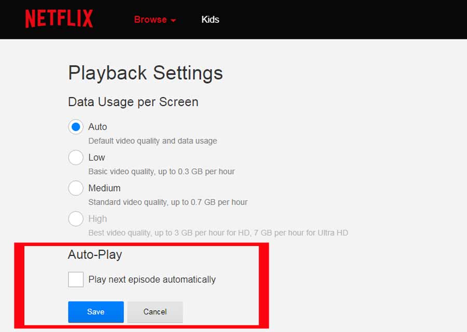
Task: Save the playback settings
Action: (96, 312)
